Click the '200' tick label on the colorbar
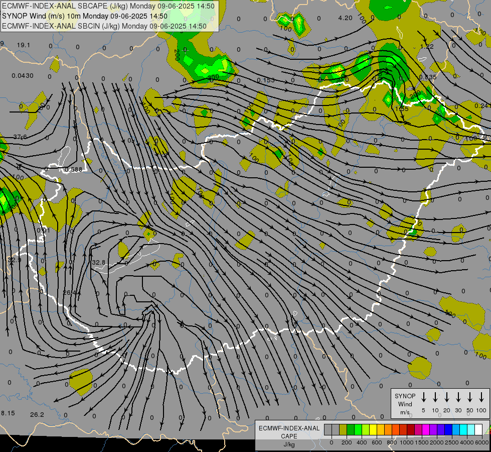 pos(347,442)
